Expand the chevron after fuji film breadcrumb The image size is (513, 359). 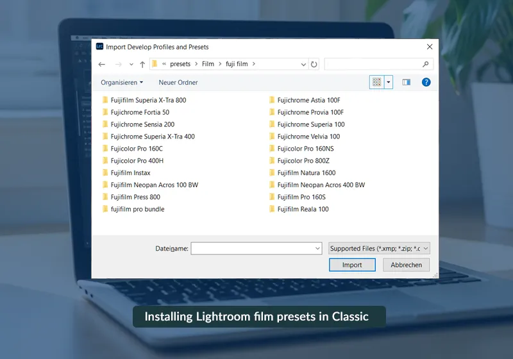[253, 64]
